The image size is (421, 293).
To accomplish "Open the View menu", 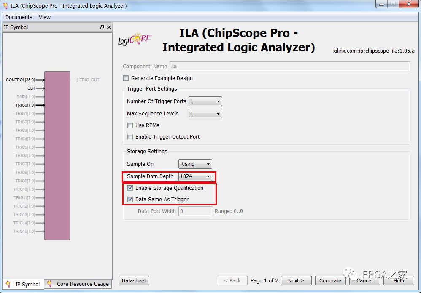I will pos(45,17).
